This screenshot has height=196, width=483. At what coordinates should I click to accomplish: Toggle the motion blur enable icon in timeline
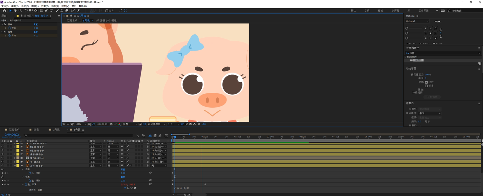point(160,136)
